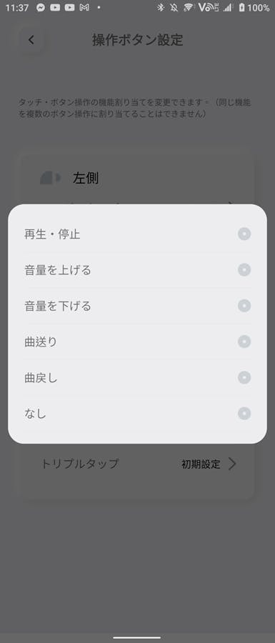This screenshot has width=275, height=643.
Task: Tap the 左側 section header
Action: [x=86, y=178]
